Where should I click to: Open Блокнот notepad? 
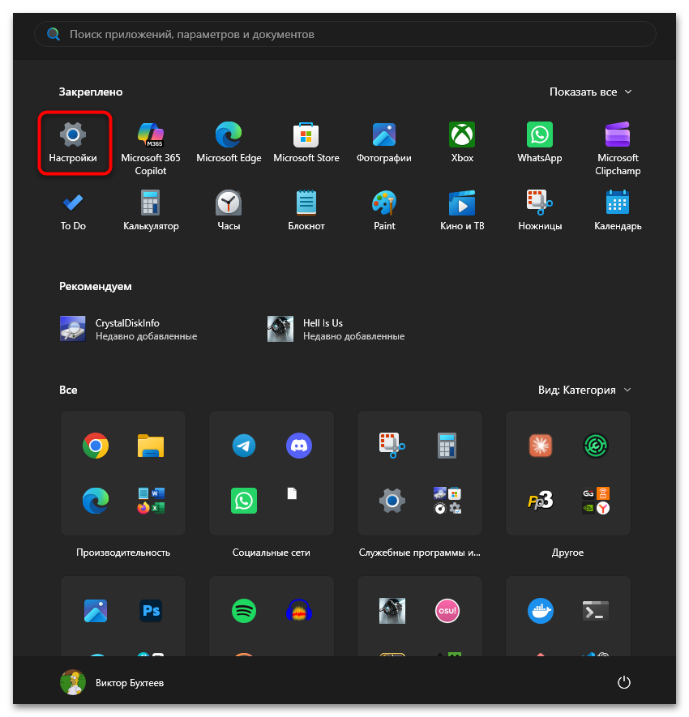click(306, 211)
